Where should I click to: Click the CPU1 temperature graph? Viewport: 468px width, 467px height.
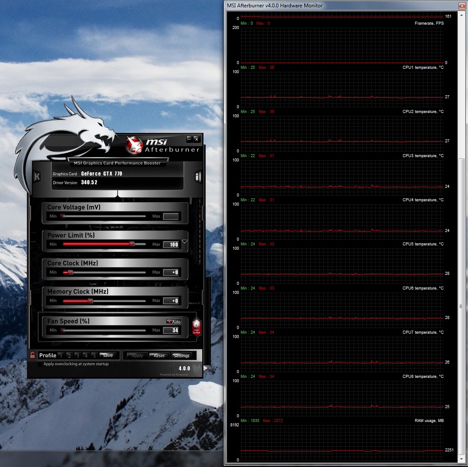342,89
